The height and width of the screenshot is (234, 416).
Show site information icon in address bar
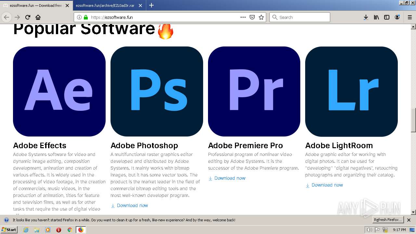(79, 17)
